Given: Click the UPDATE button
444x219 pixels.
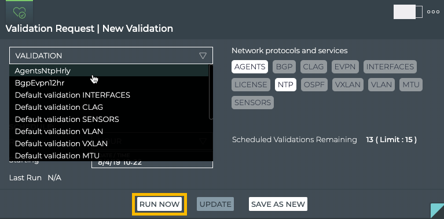Looking at the screenshot, I should (x=215, y=204).
